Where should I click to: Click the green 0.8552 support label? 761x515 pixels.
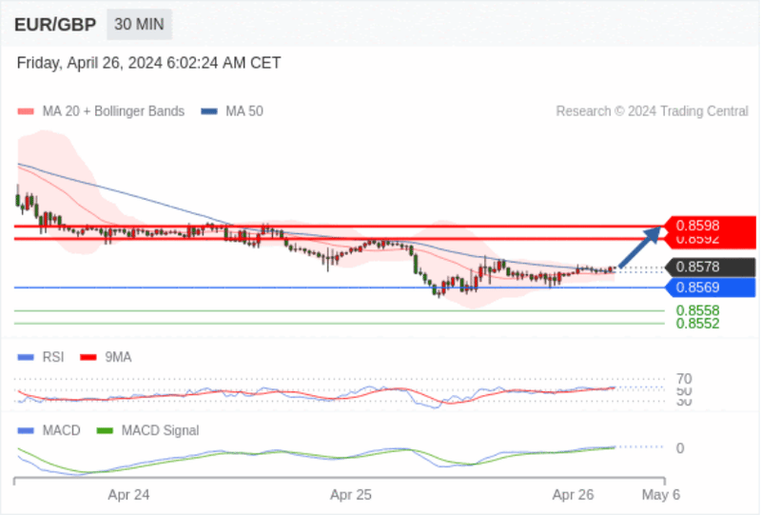[x=697, y=324]
